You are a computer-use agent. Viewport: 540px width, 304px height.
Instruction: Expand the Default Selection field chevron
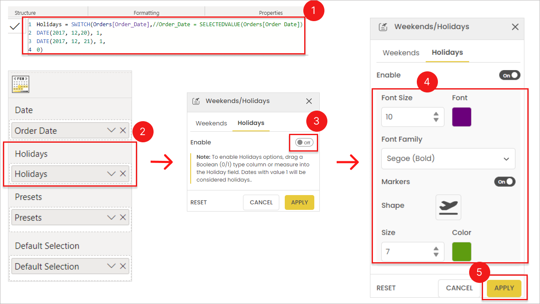point(111,266)
